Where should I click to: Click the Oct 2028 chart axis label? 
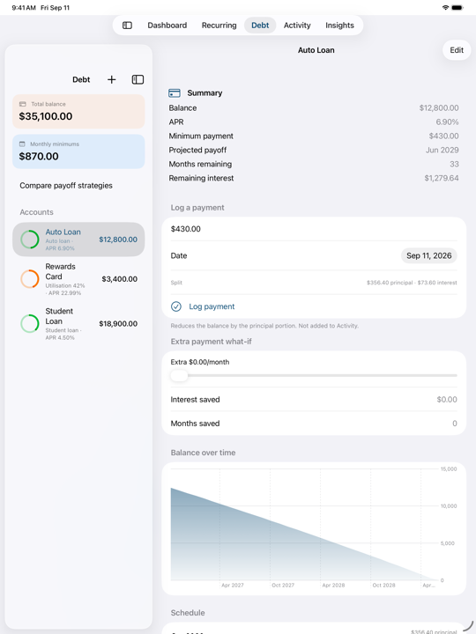pos(383,585)
